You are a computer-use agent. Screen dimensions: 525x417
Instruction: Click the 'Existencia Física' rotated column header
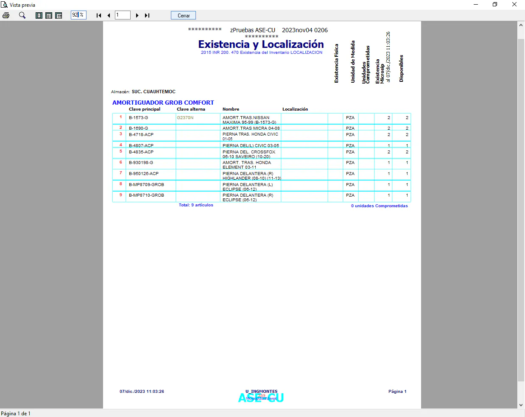[336, 63]
